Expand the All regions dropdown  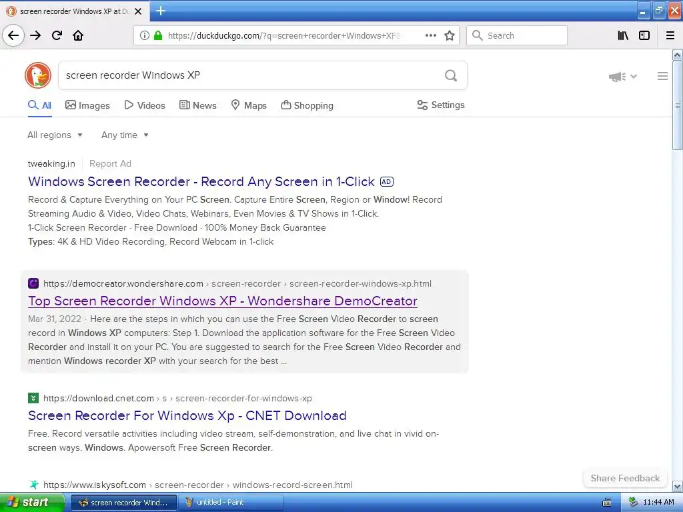pos(55,135)
